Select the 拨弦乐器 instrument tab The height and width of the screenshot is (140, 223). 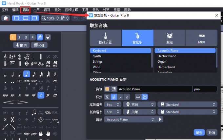point(106,38)
